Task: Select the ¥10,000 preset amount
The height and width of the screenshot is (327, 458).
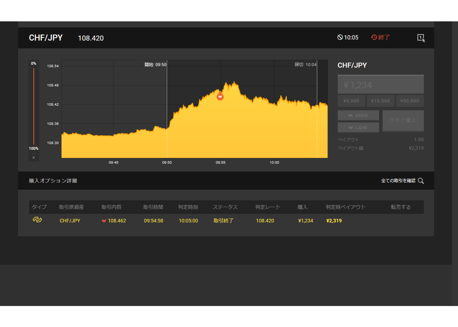Action: (381, 101)
